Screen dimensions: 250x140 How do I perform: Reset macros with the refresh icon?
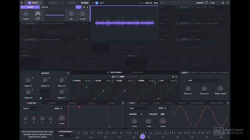tap(68, 73)
